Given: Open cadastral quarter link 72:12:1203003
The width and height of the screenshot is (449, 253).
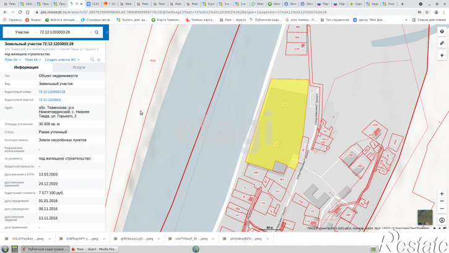Looking at the screenshot, I should [50, 100].
